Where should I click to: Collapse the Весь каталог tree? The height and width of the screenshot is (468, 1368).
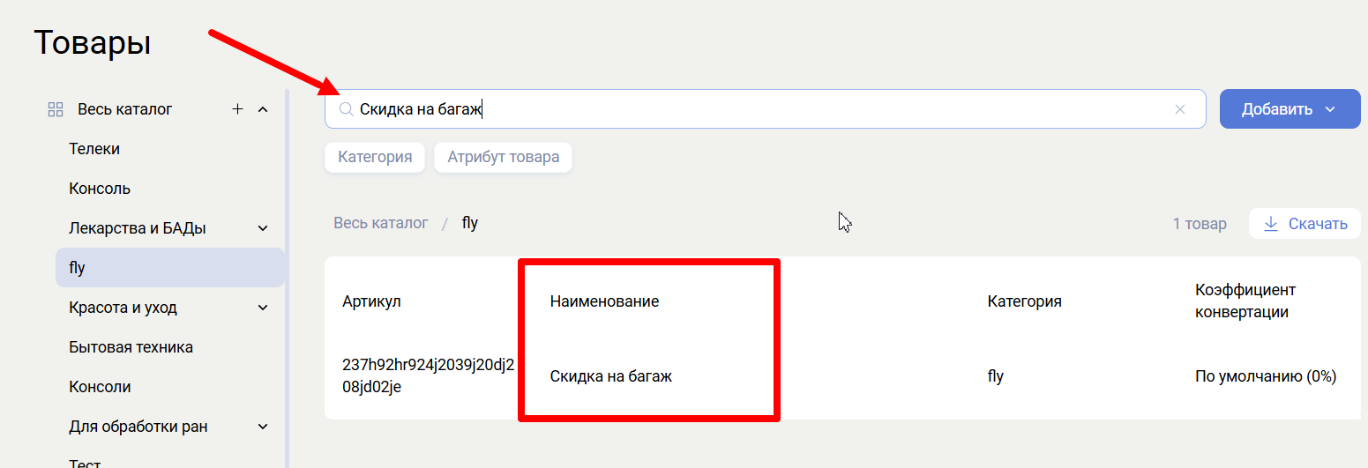coord(263,109)
